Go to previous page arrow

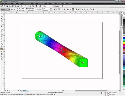[x=9, y=90]
